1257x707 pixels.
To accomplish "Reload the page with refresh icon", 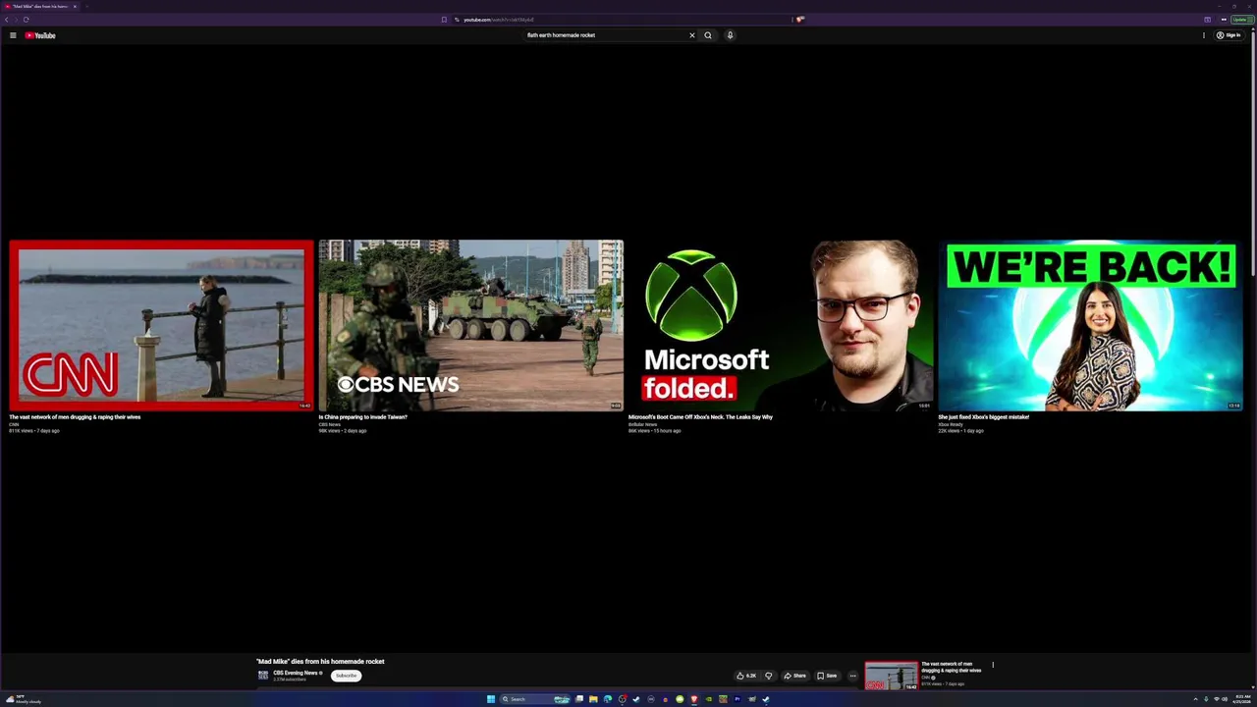I will click(x=26, y=20).
